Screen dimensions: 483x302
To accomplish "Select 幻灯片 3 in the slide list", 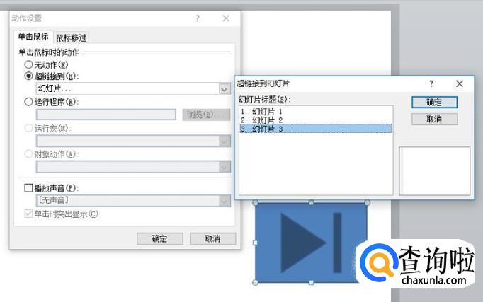I will coord(316,129).
